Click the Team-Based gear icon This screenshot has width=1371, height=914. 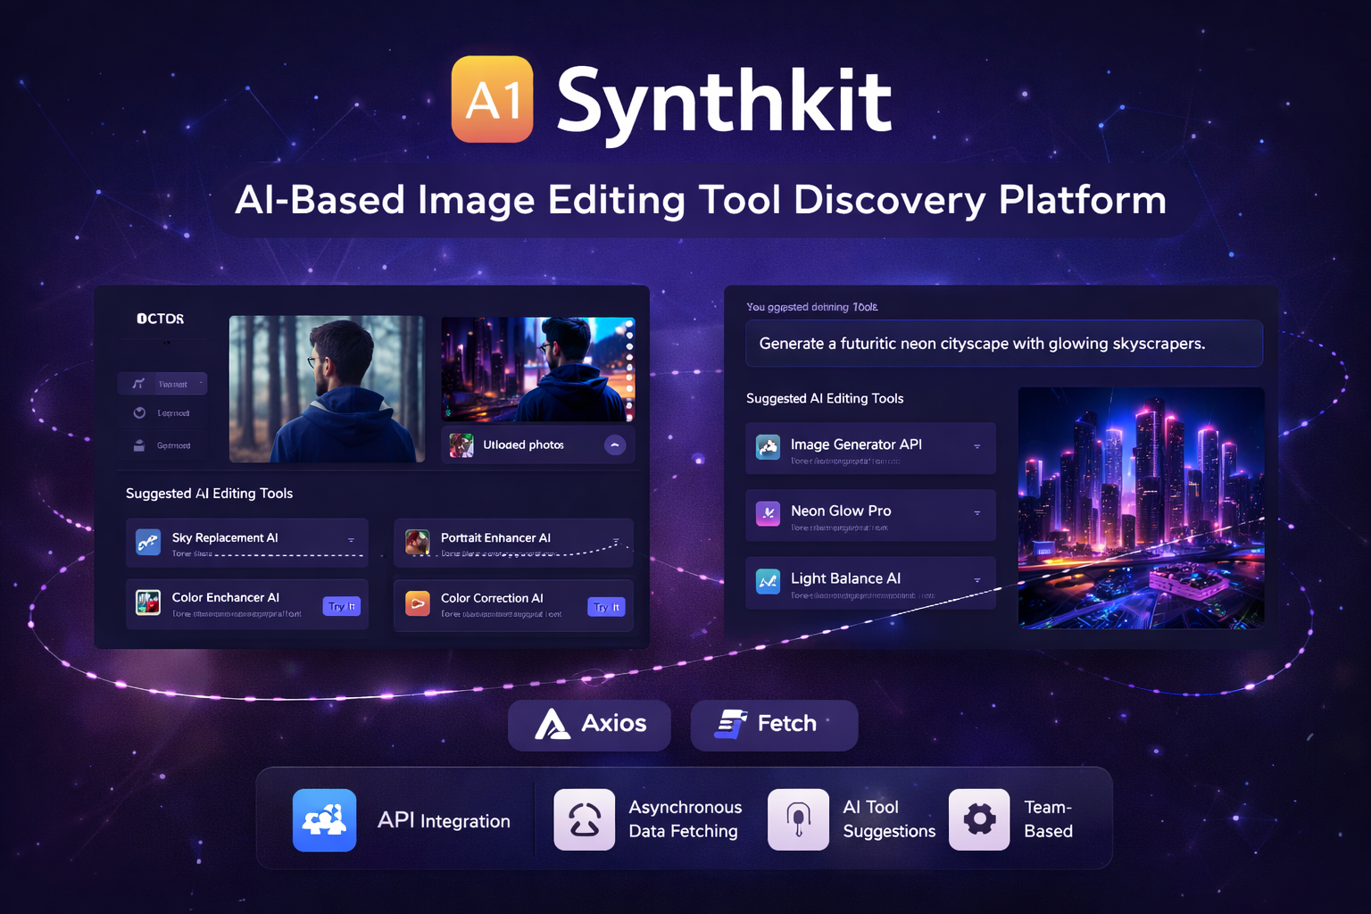[979, 819]
